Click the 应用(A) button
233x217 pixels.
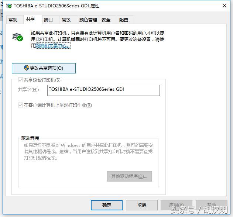(177, 205)
